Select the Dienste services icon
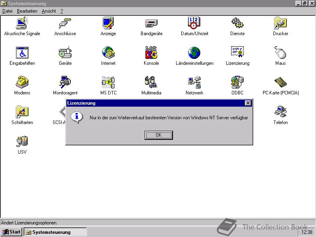316x237 pixels. point(237,23)
